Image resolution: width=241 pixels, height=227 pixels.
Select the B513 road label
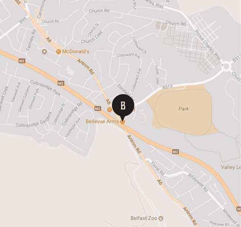click(167, 87)
